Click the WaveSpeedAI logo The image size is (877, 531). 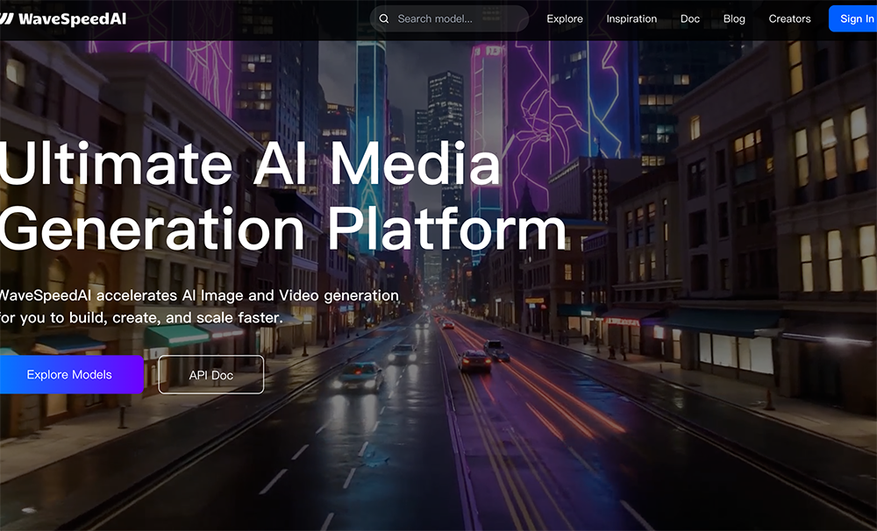[x=63, y=19]
